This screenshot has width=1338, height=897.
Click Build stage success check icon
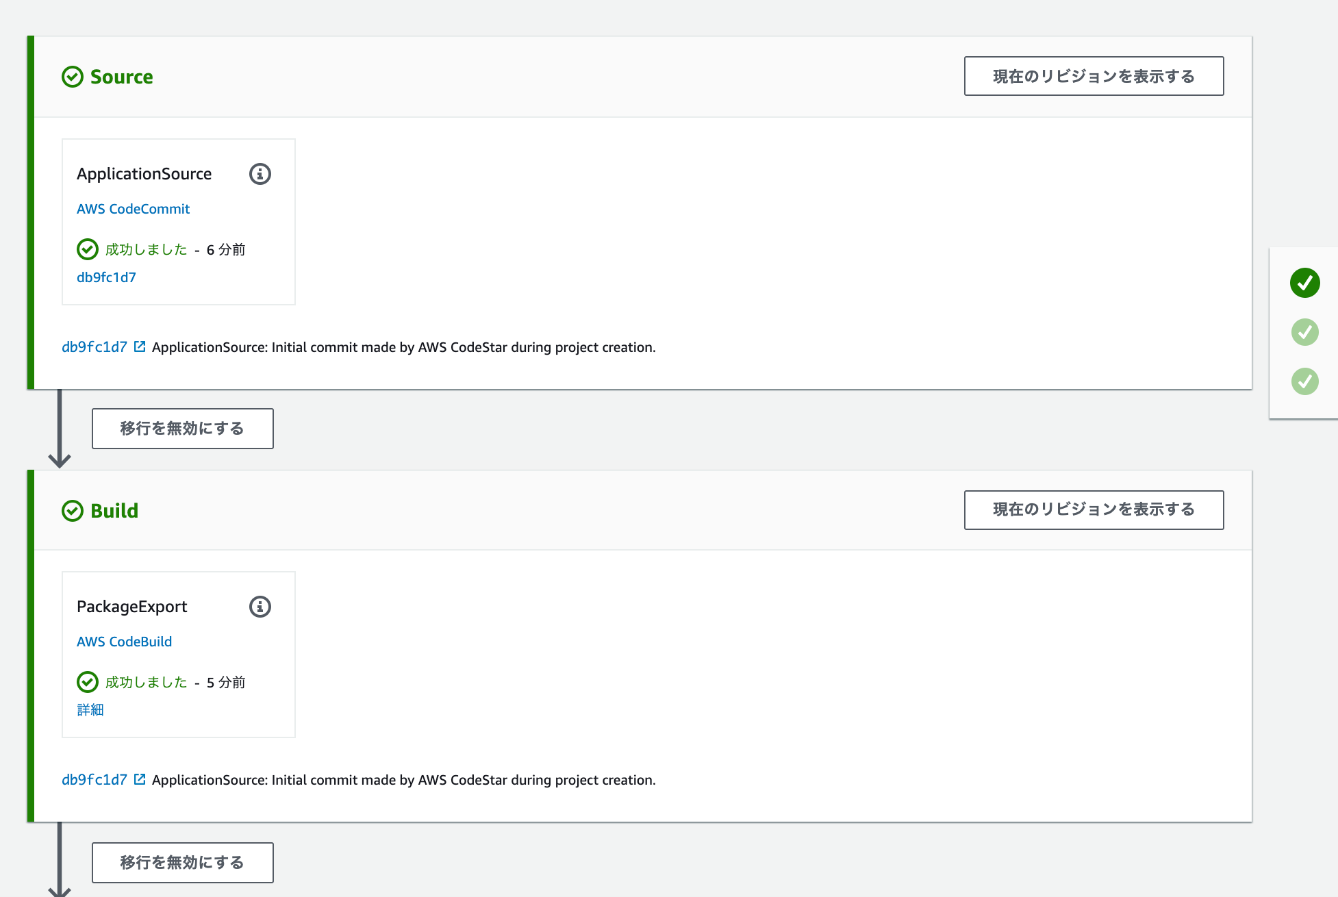pos(73,511)
